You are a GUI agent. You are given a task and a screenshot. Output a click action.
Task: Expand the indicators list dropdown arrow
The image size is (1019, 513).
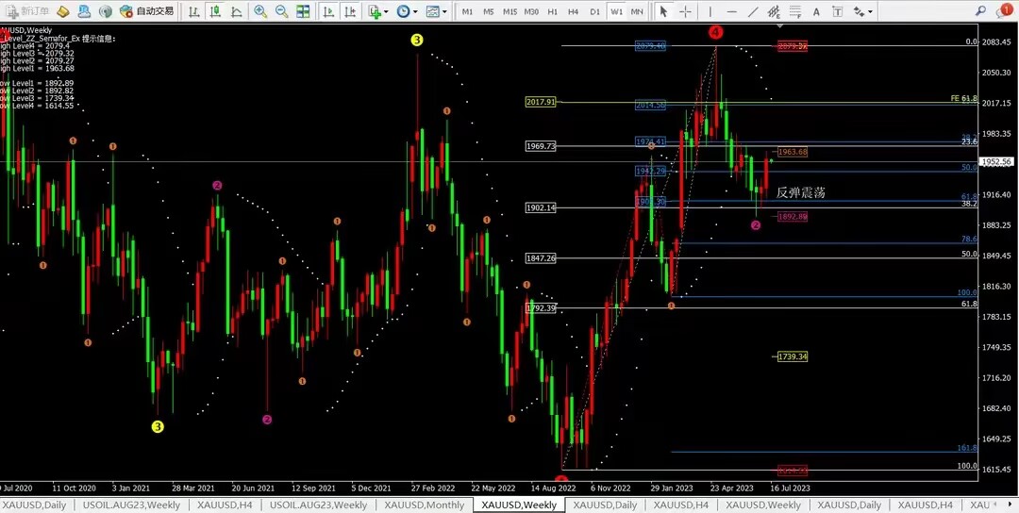coord(386,11)
